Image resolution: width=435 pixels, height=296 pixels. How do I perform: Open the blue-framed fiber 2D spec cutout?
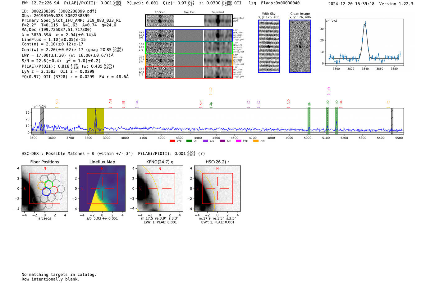coord(160,35)
